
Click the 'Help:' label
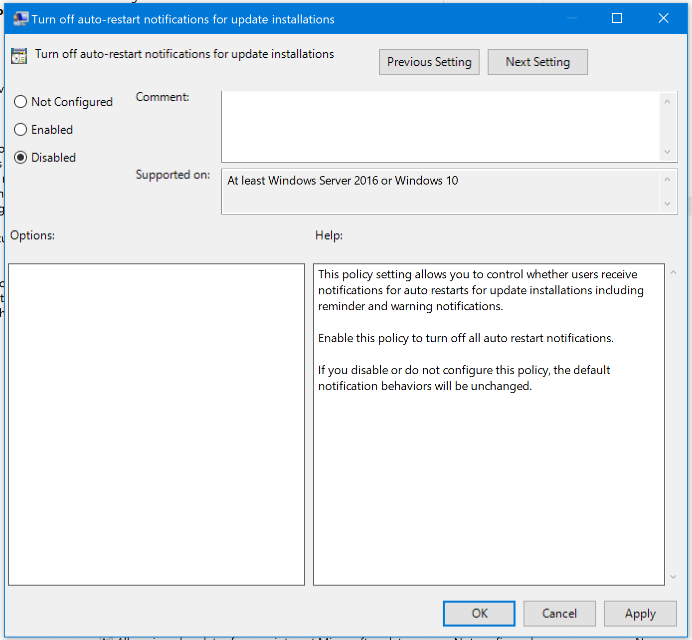329,235
